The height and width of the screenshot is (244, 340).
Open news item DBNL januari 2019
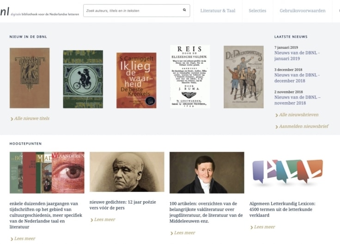(x=297, y=56)
